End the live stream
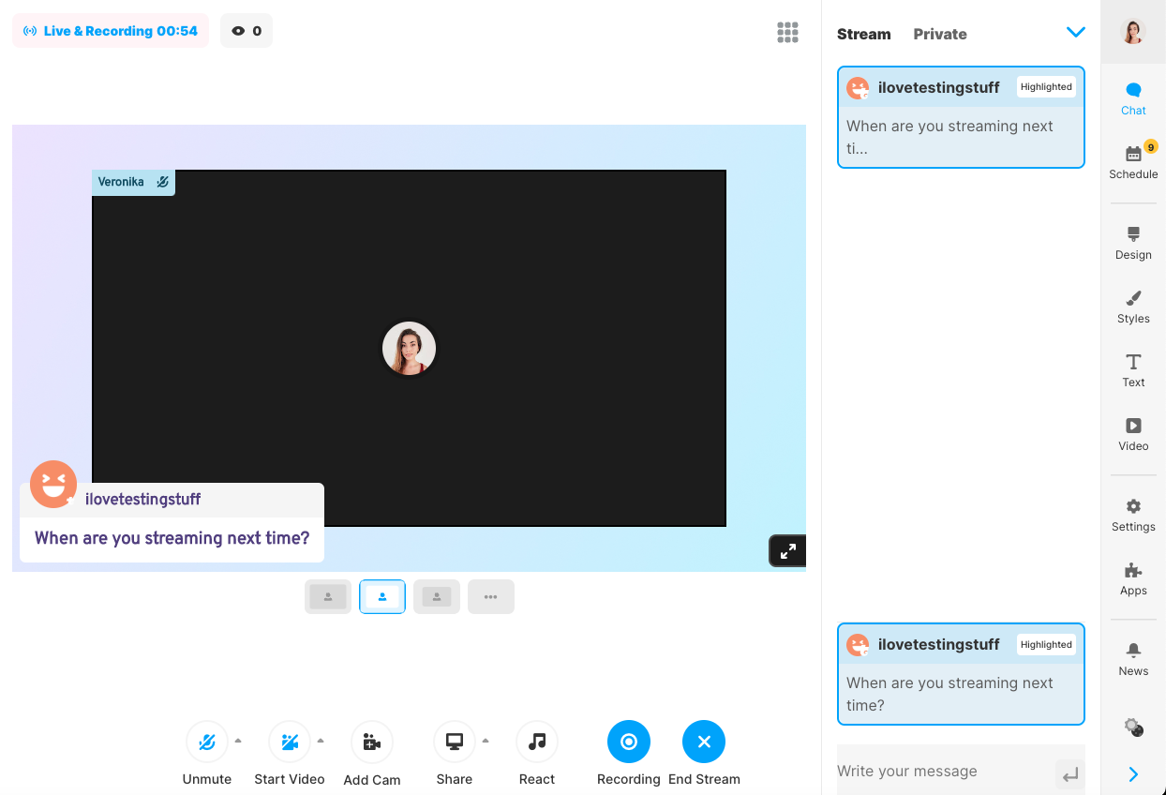 [704, 742]
